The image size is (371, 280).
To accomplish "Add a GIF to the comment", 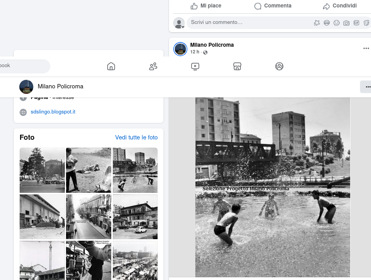I will (x=356, y=23).
